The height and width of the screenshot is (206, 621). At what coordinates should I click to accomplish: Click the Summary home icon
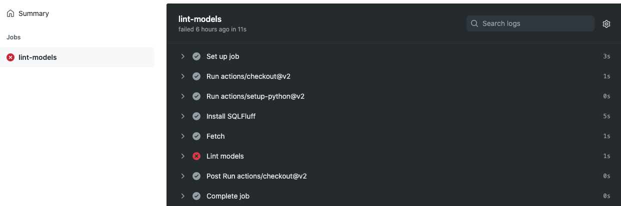click(10, 13)
